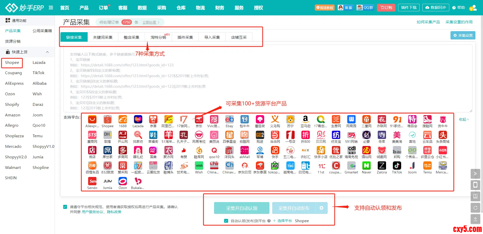Image resolution: width=483 pixels, height=234 pixels.
Task: Click the hamburger menu icon beside logo
Action: coord(51,8)
